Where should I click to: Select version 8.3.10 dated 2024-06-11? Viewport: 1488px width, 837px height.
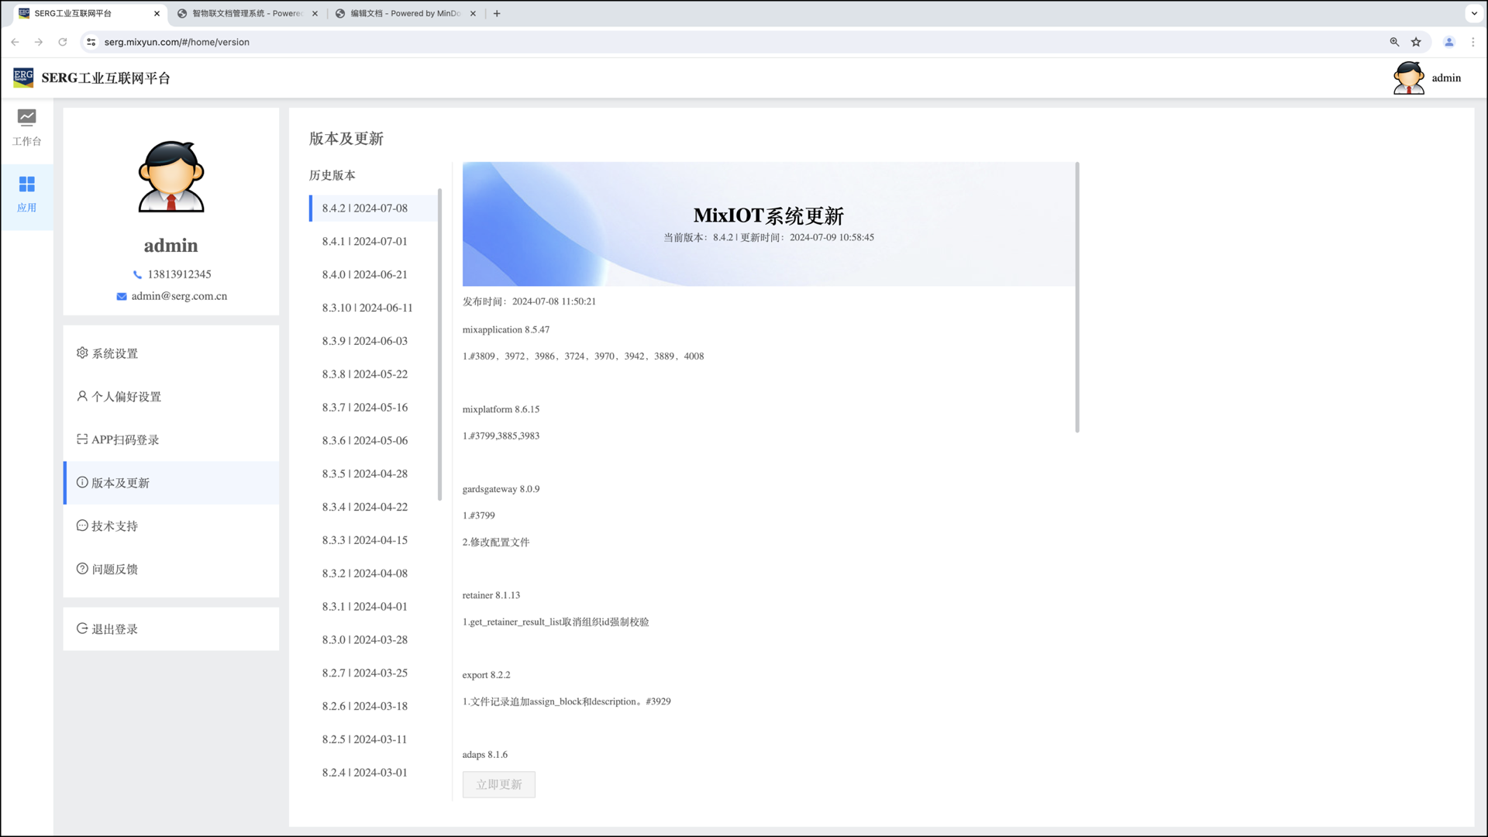coord(367,308)
